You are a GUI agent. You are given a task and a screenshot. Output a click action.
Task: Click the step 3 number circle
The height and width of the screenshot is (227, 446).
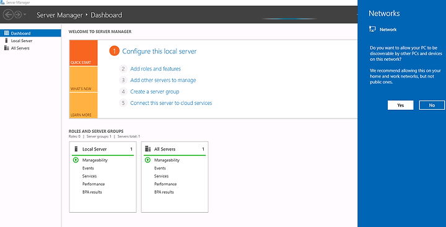point(123,80)
